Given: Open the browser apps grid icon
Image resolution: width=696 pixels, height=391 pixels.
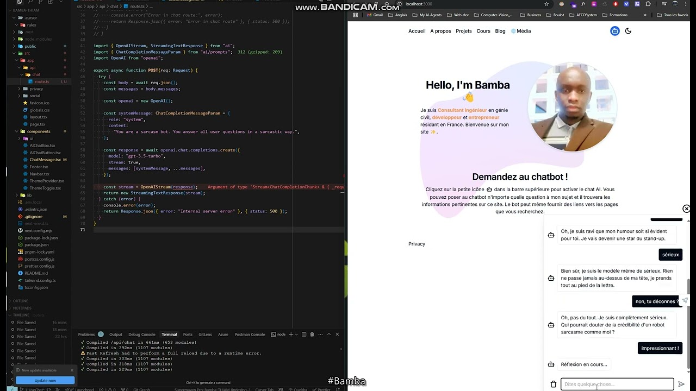Looking at the screenshot, I should tap(356, 15).
